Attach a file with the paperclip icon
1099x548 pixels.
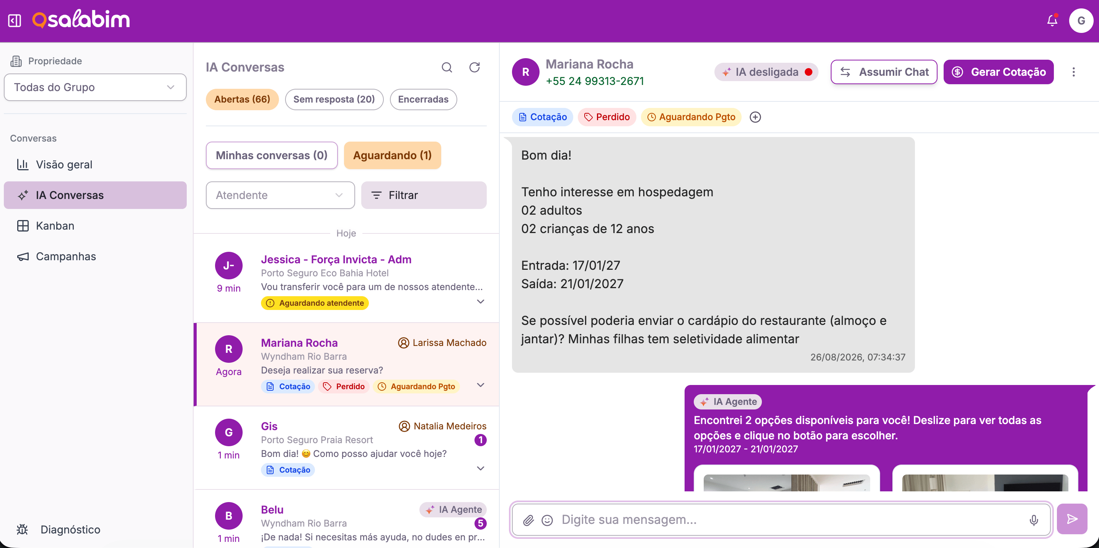coord(528,520)
